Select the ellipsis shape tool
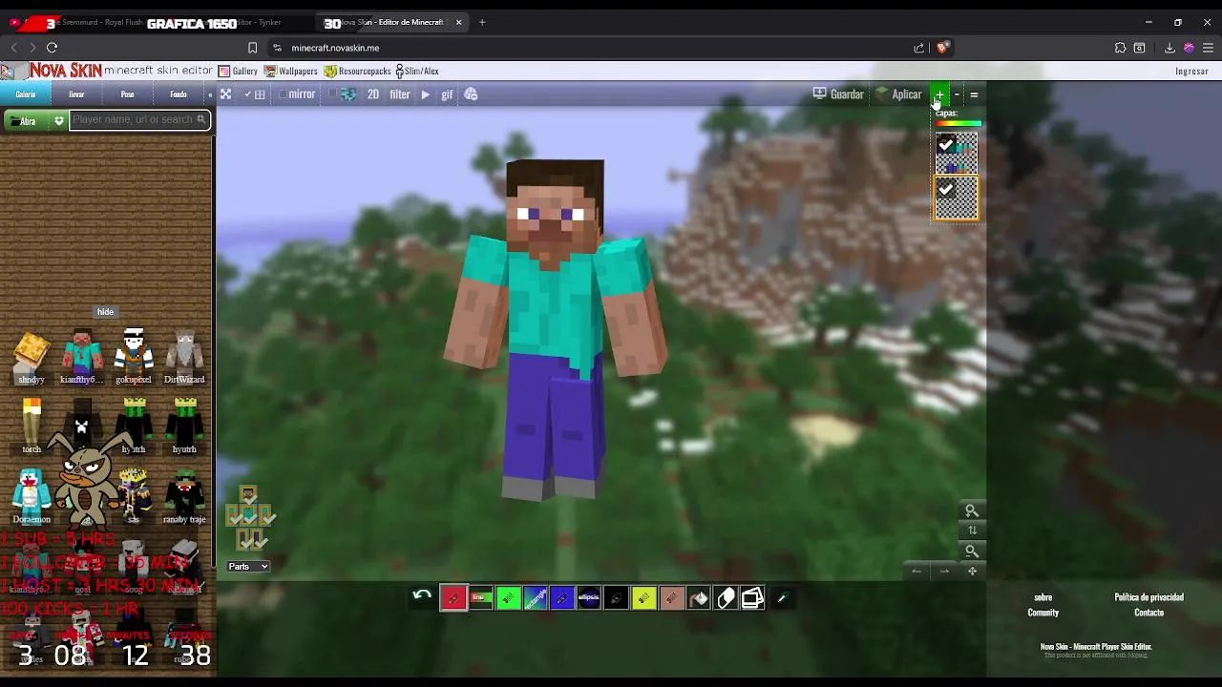Viewport: 1222px width, 687px height. pyautogui.click(x=589, y=598)
